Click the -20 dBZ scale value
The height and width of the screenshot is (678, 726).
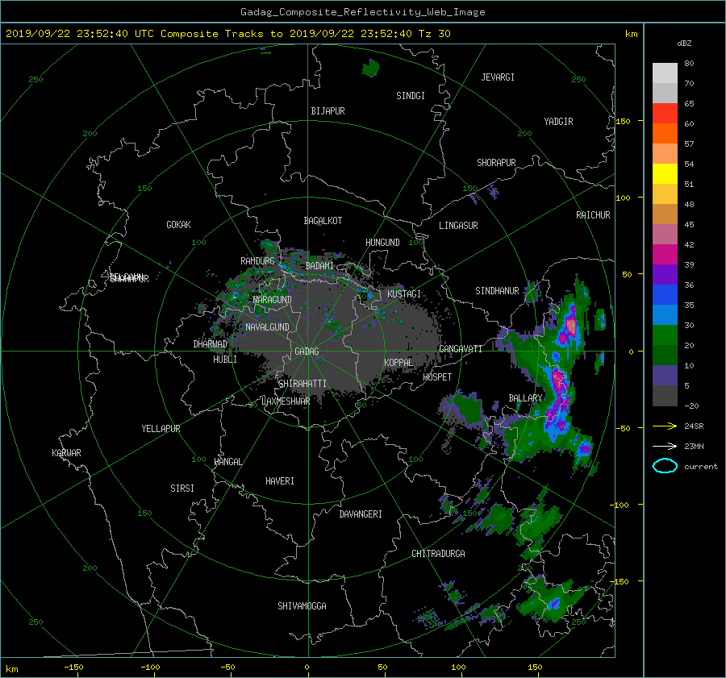click(x=691, y=406)
